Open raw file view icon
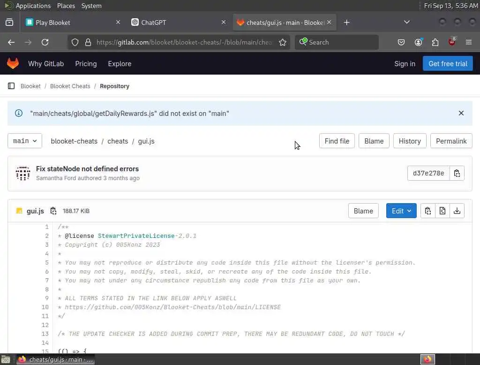Image resolution: width=480 pixels, height=365 pixels. click(x=442, y=211)
